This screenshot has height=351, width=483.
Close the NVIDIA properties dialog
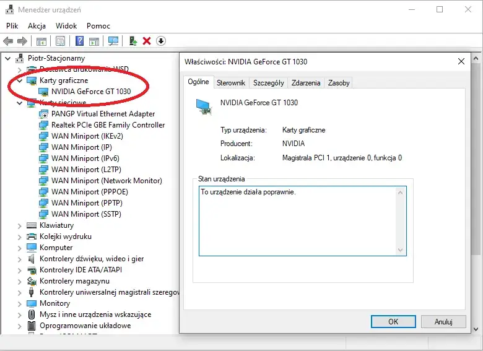(461, 61)
